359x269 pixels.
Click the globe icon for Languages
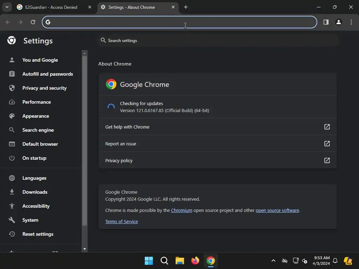12,178
